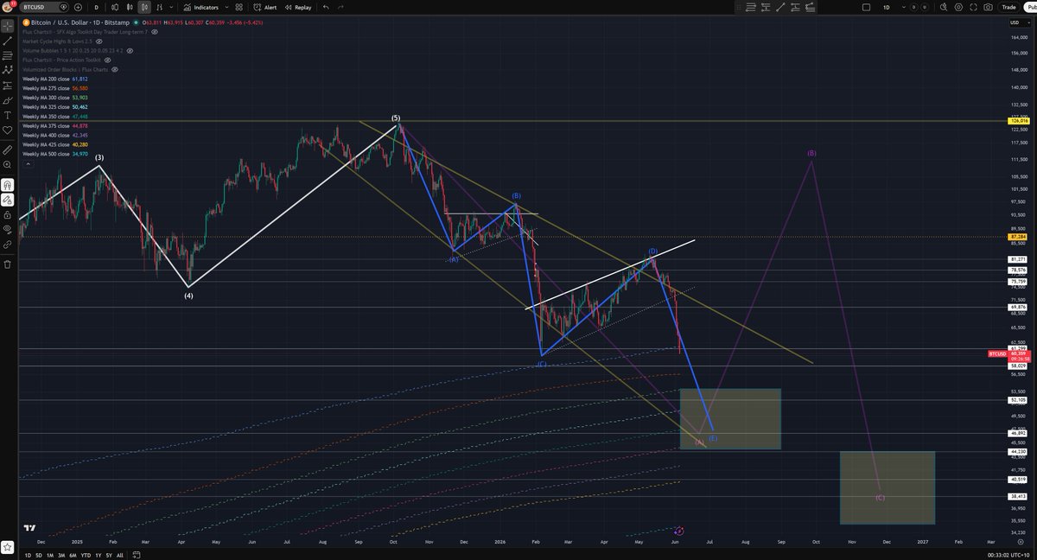Select the hollow candles chart style
The height and width of the screenshot is (560, 1037).
point(144,7)
